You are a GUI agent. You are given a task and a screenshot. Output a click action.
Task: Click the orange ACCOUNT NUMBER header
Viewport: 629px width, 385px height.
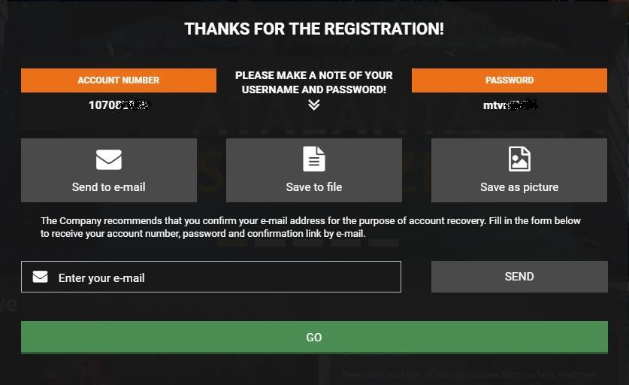[118, 80]
